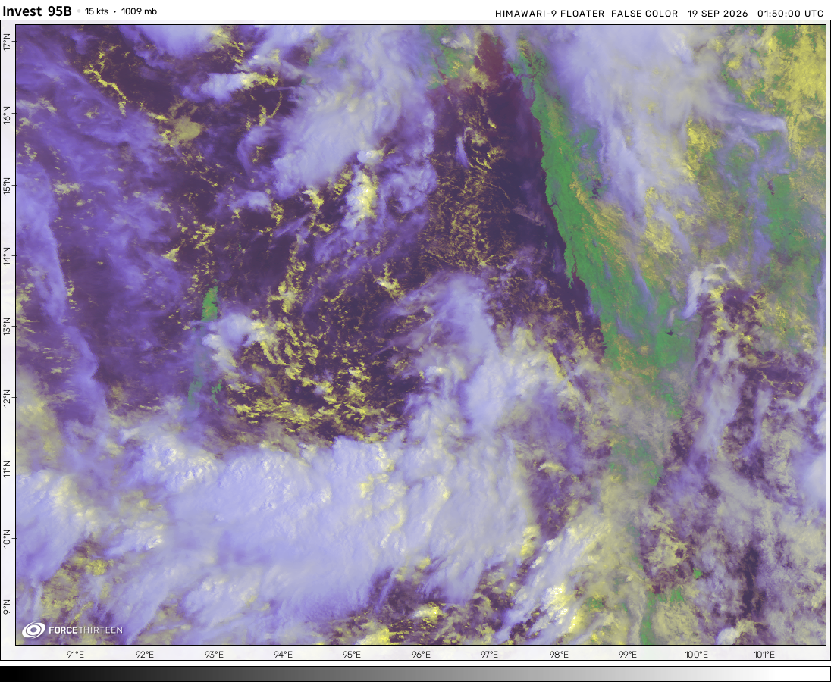Click the small separator dot after Invest 95B
The height and width of the screenshot is (682, 831).
click(78, 11)
